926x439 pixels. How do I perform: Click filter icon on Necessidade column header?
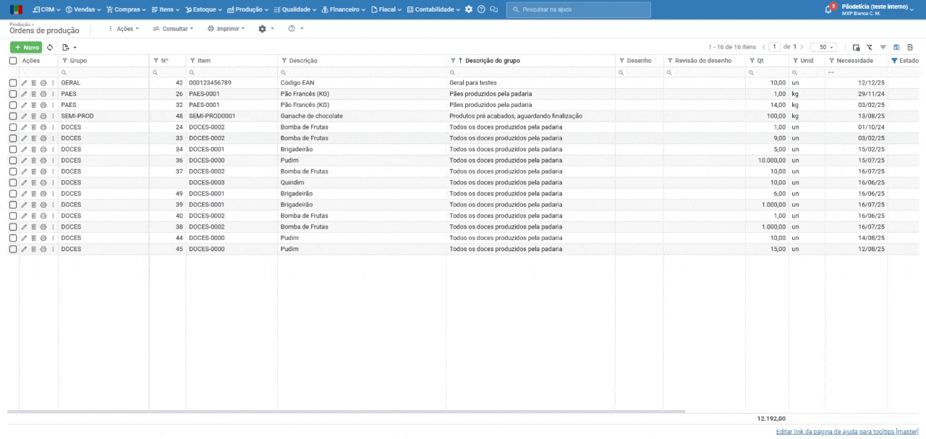click(832, 61)
